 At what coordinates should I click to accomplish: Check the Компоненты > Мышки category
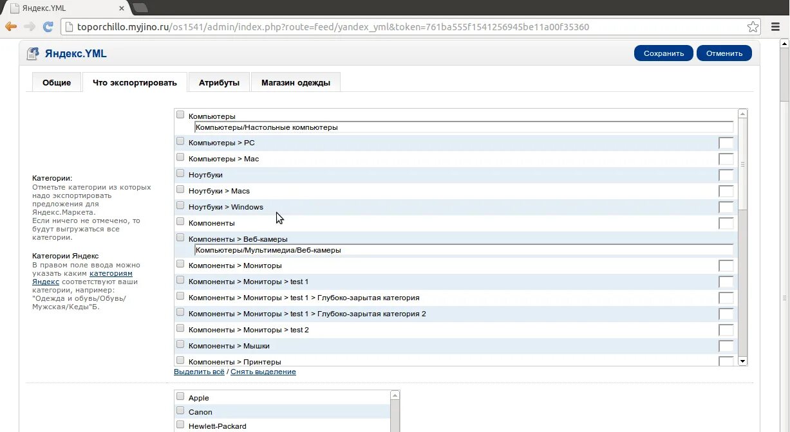(180, 345)
